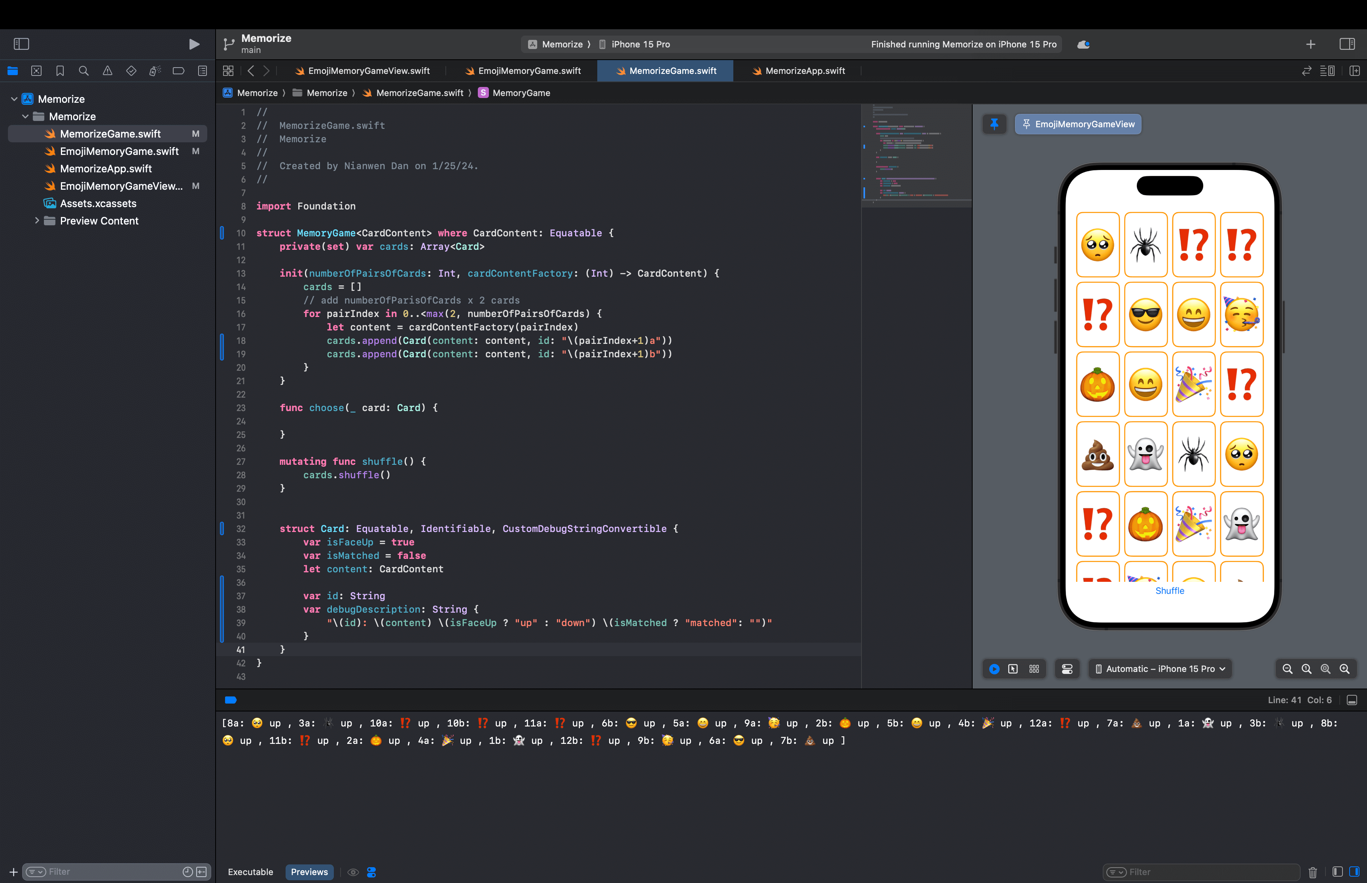Toggle the console pane view

(x=1354, y=872)
